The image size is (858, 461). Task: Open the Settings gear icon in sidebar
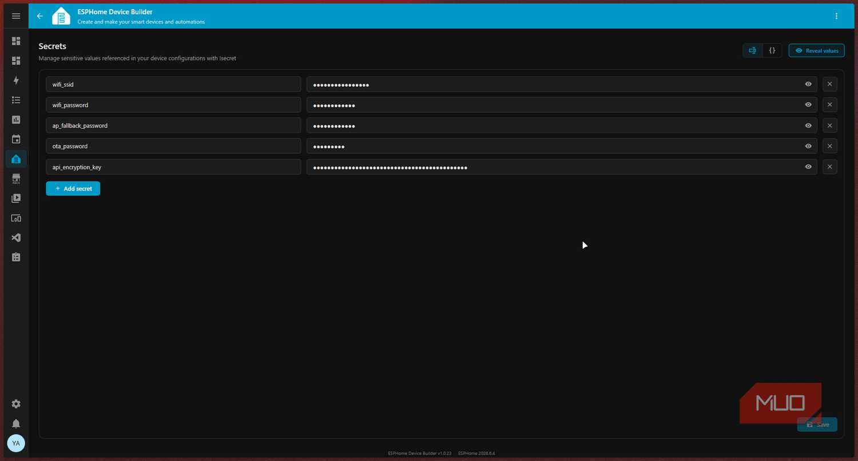click(16, 404)
